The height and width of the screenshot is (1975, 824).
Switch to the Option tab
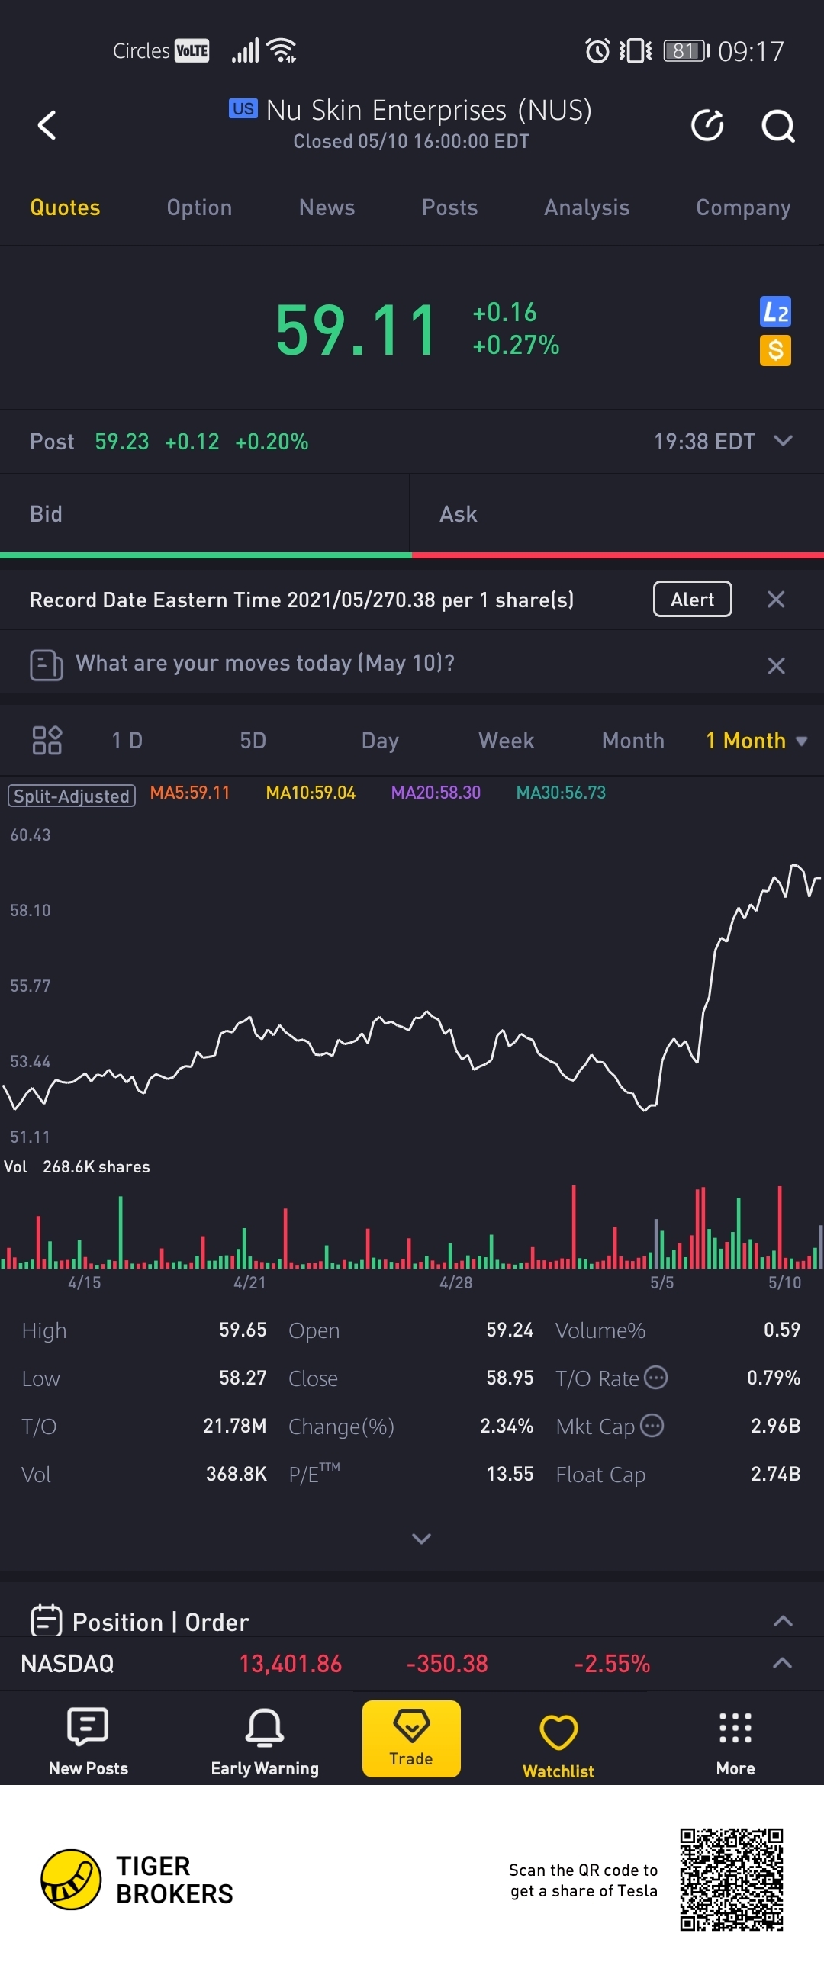click(x=199, y=207)
